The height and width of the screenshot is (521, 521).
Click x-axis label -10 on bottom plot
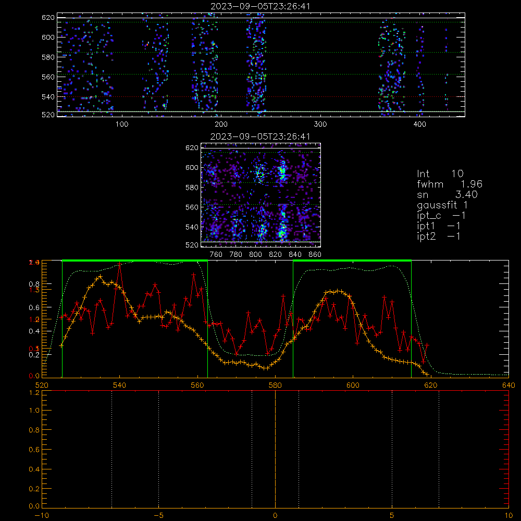pyautogui.click(x=42, y=516)
